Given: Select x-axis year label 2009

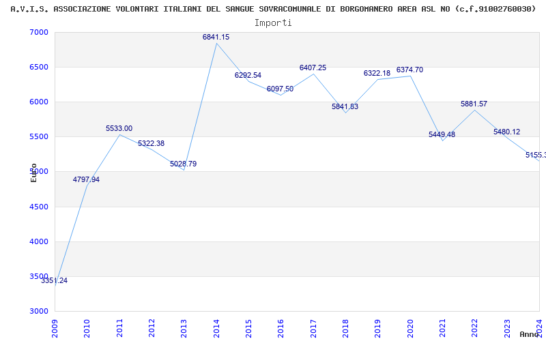Looking at the screenshot, I should click(55, 329).
